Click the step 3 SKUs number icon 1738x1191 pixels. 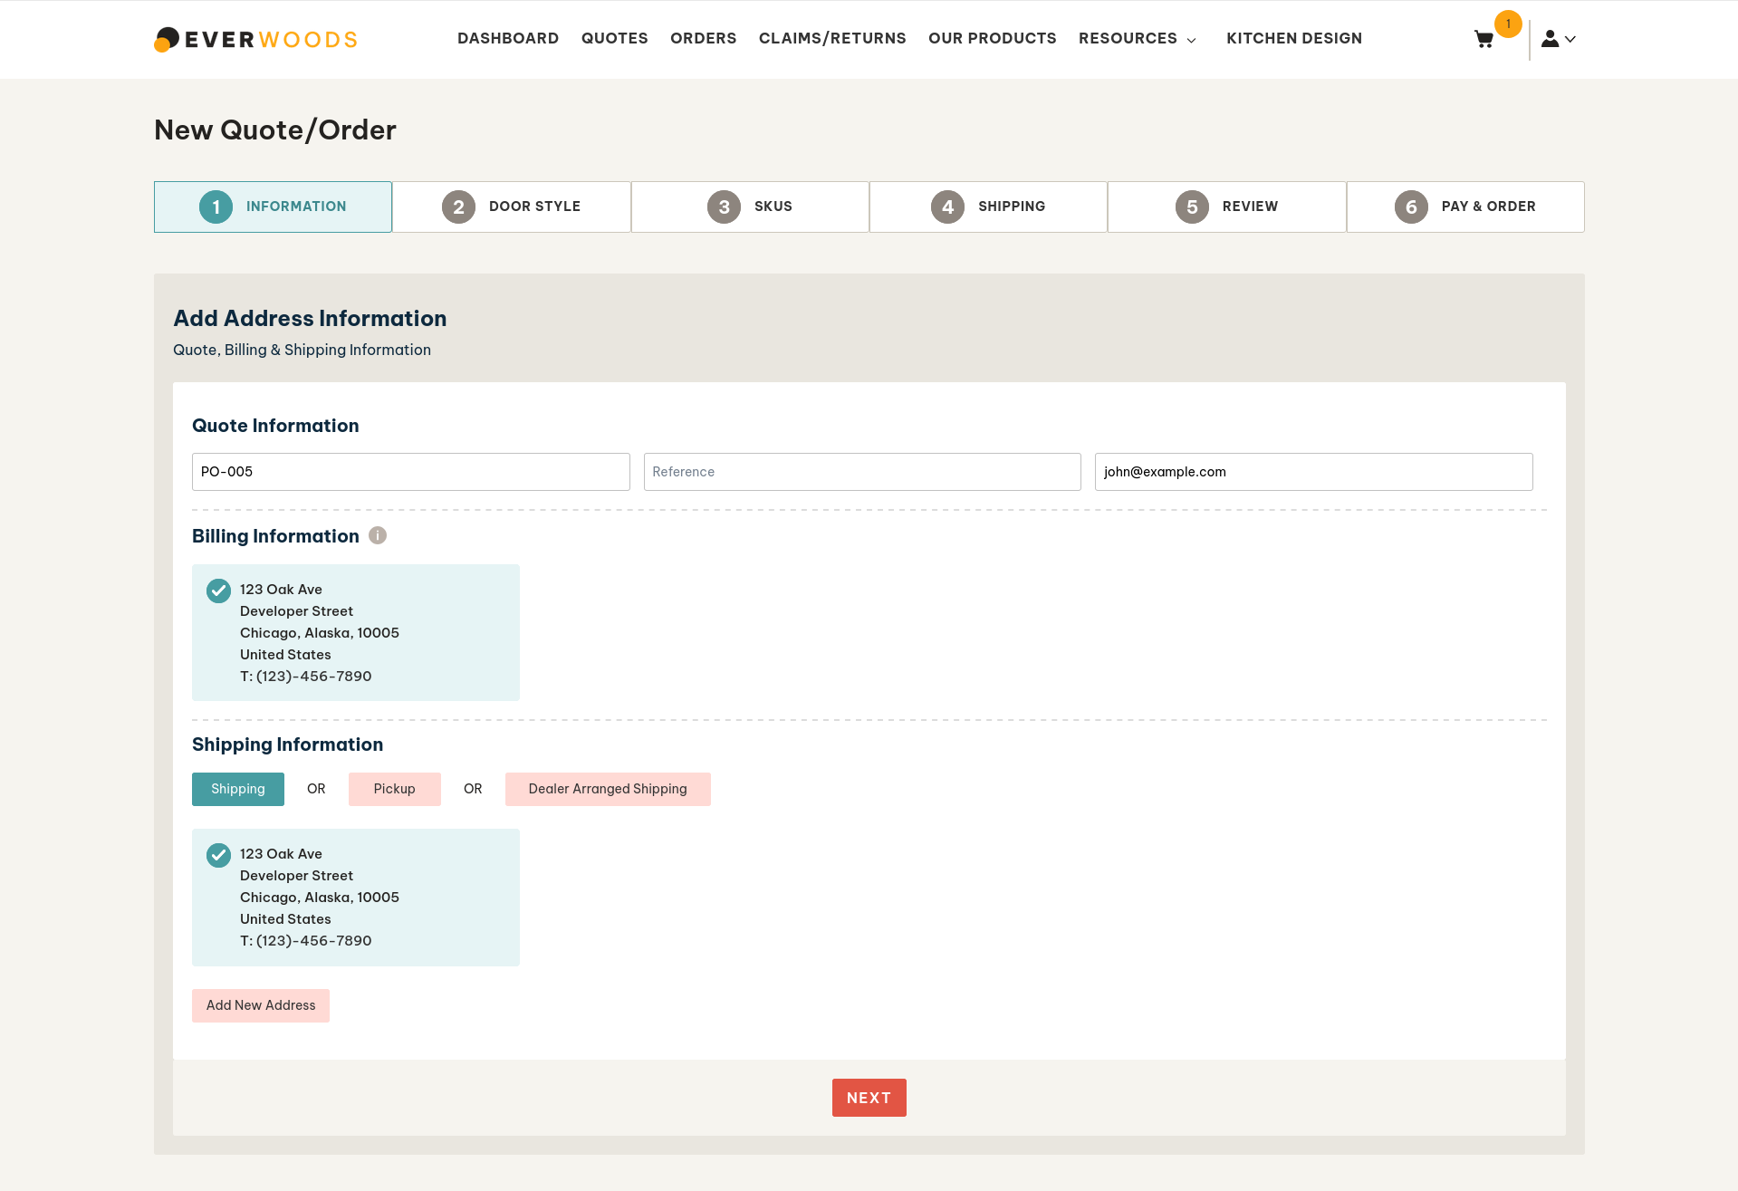(x=724, y=207)
